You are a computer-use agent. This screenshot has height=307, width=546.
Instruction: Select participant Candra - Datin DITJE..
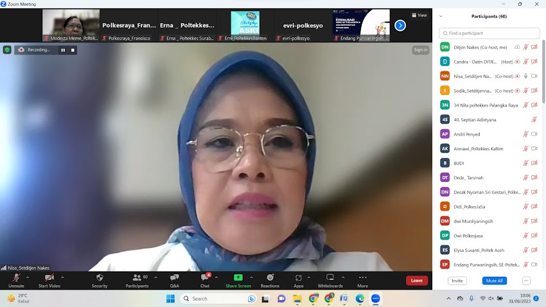pos(488,62)
